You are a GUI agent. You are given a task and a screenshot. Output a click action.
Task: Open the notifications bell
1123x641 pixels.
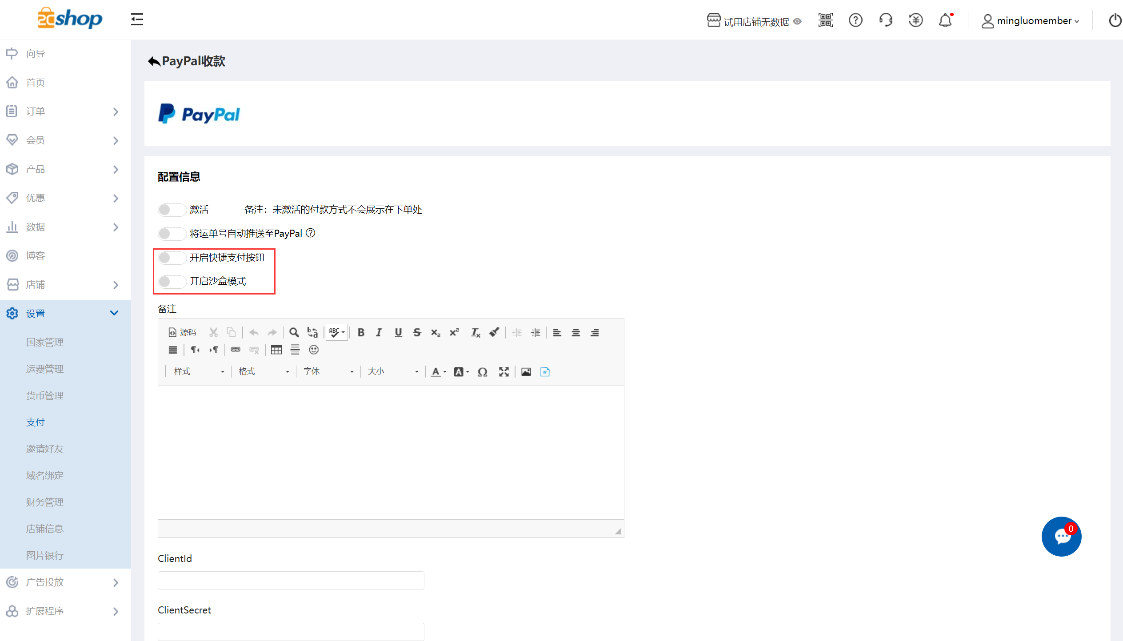(945, 20)
